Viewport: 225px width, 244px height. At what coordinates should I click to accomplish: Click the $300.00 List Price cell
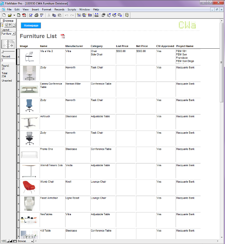pyautogui.click(x=126, y=57)
